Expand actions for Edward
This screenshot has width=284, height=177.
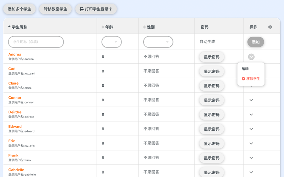click(x=251, y=129)
